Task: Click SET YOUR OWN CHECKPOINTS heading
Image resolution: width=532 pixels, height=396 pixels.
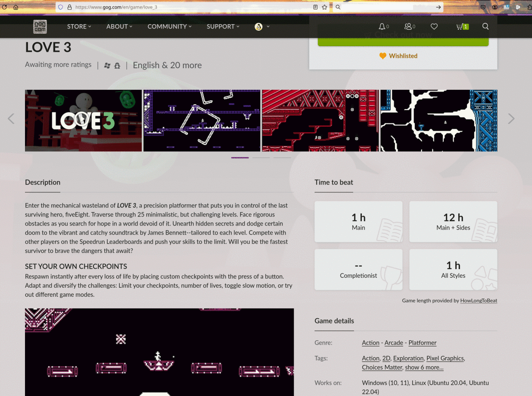Action: click(76, 267)
